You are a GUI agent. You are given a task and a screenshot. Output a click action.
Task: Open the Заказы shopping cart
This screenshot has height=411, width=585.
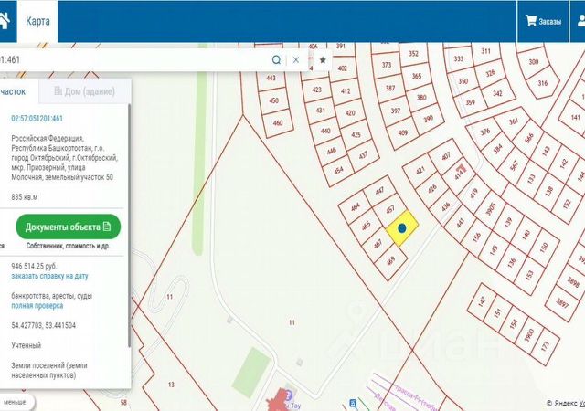point(543,21)
